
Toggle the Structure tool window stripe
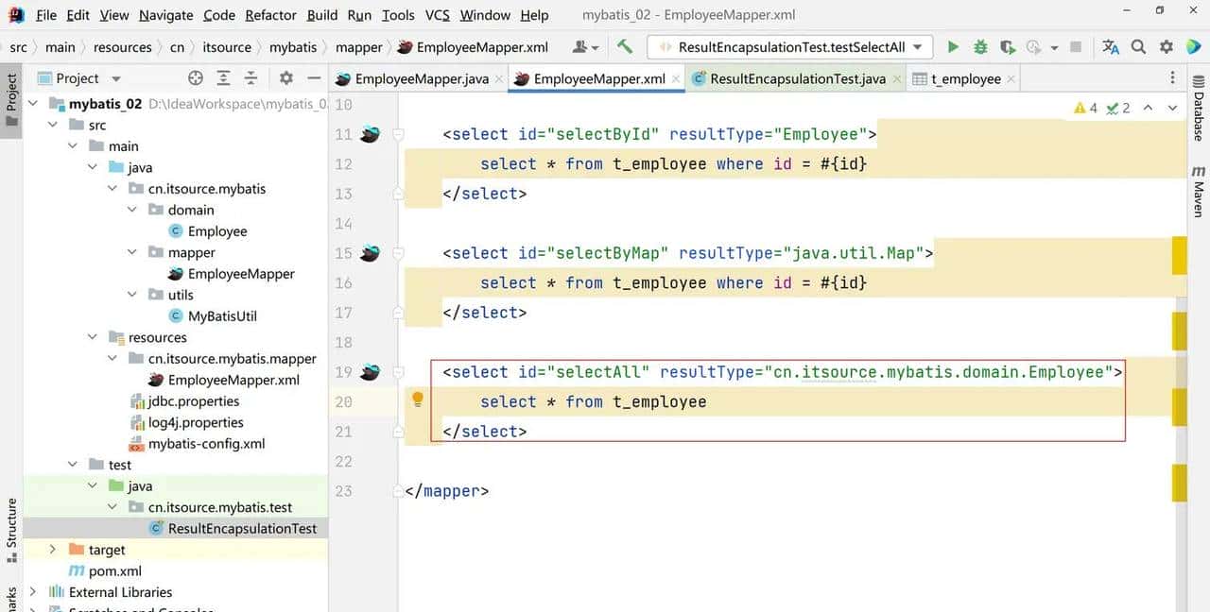11,529
